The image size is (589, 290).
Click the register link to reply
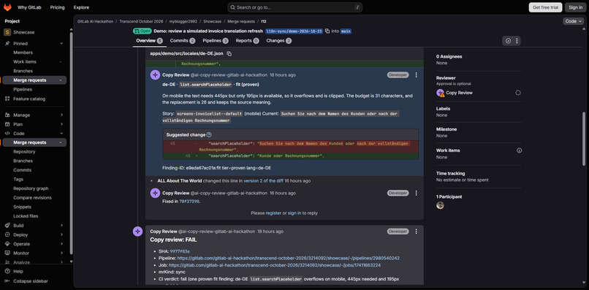[273, 213]
